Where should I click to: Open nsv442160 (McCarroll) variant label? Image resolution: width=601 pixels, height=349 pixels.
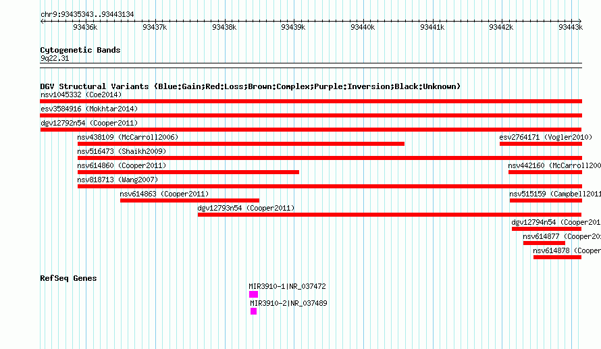pyautogui.click(x=554, y=165)
